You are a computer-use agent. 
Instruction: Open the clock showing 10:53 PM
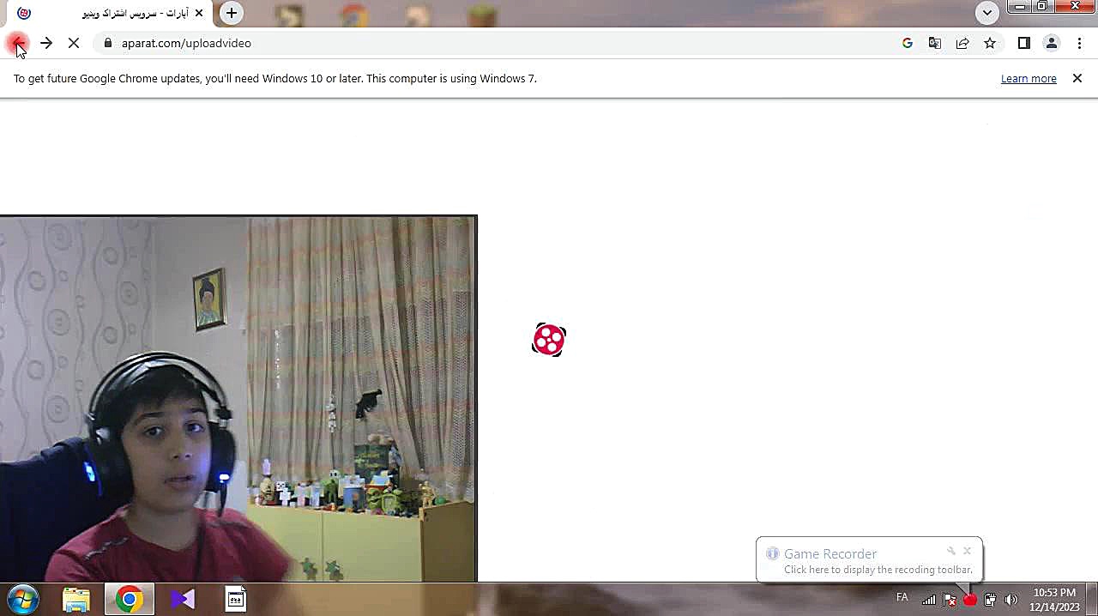[1054, 600]
